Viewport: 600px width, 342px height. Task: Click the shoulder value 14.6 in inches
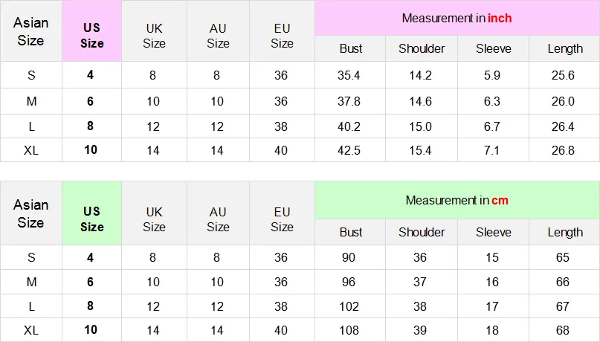point(420,101)
